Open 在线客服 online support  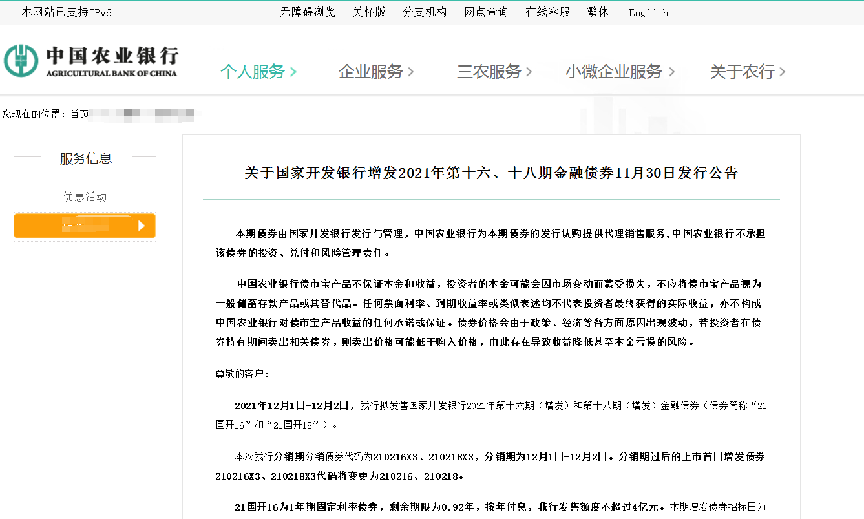click(x=548, y=12)
